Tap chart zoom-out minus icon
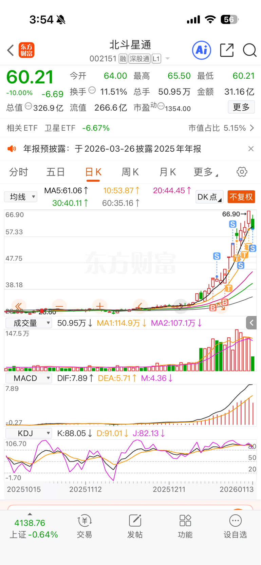The width and height of the screenshot is (261, 565). point(59,306)
